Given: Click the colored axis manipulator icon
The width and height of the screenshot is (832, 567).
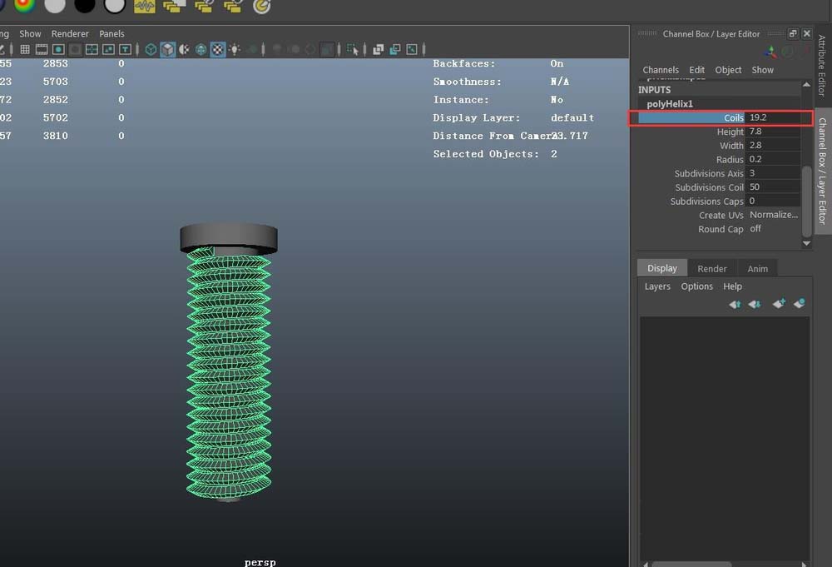Looking at the screenshot, I should click(770, 52).
